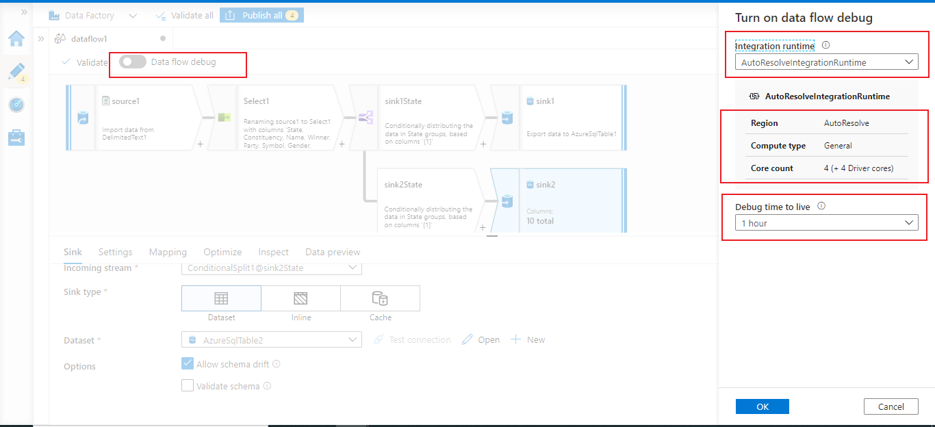Image resolution: width=935 pixels, height=427 pixels.
Task: Create a New dataset
Action: [528, 339]
